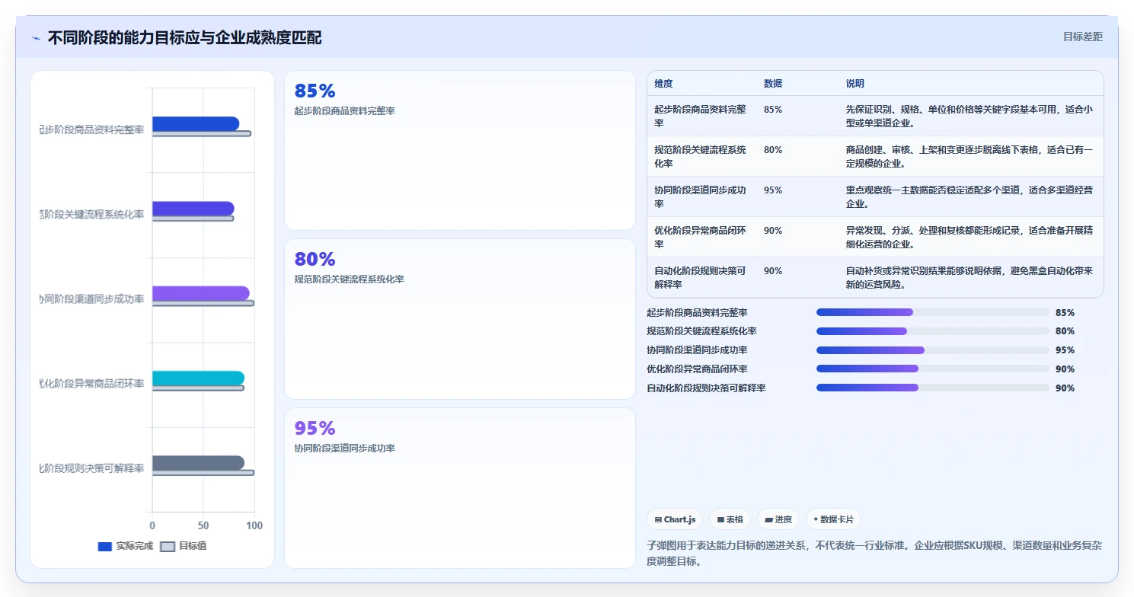Image resolution: width=1134 pixels, height=597 pixels.
Task: Click the blue 起步阶段商品资料完整率 actual bar in chart
Action: (x=196, y=123)
